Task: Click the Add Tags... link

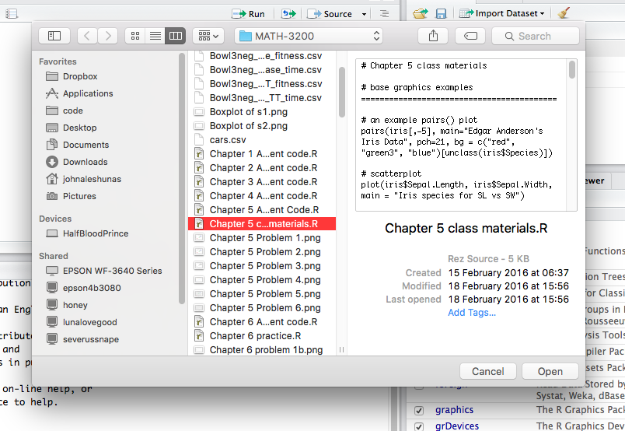Action: [x=472, y=313]
